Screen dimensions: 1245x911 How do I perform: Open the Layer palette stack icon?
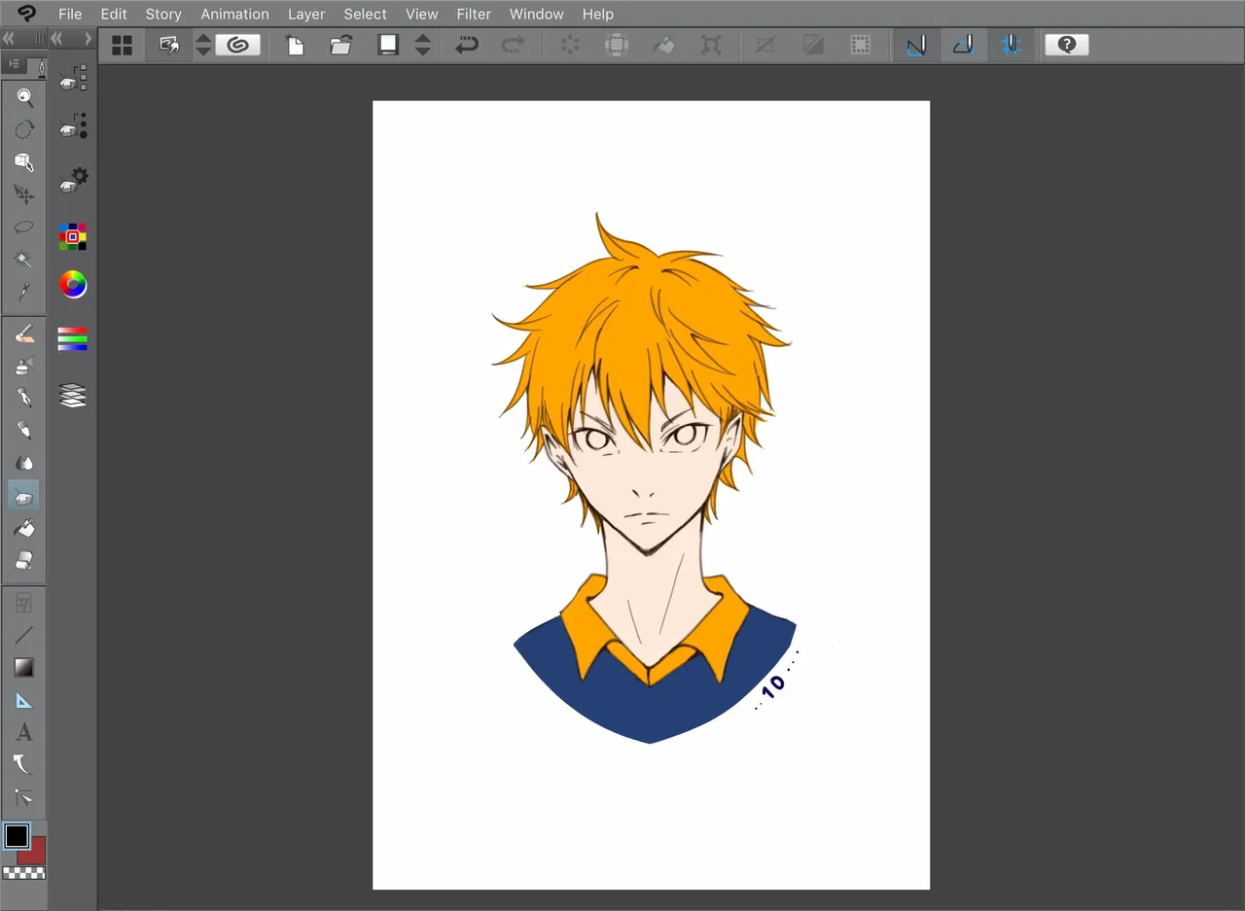(73, 395)
